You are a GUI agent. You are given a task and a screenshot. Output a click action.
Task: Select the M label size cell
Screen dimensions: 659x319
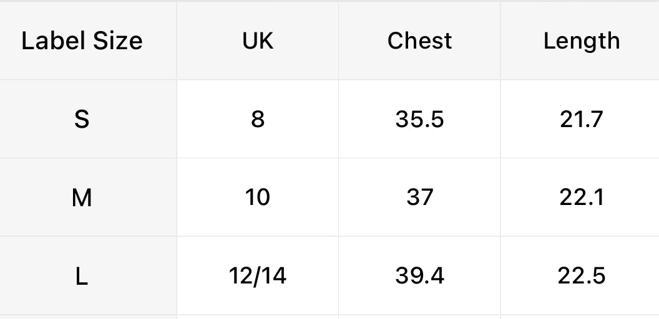(82, 198)
